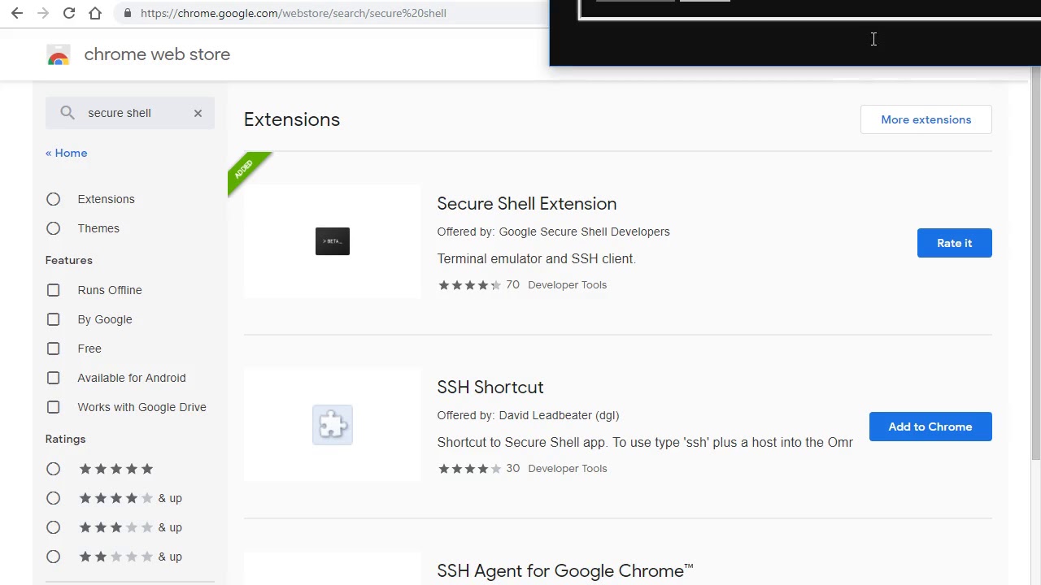This screenshot has width=1041, height=585.
Task: Select the five-star rating filter
Action: click(x=53, y=469)
